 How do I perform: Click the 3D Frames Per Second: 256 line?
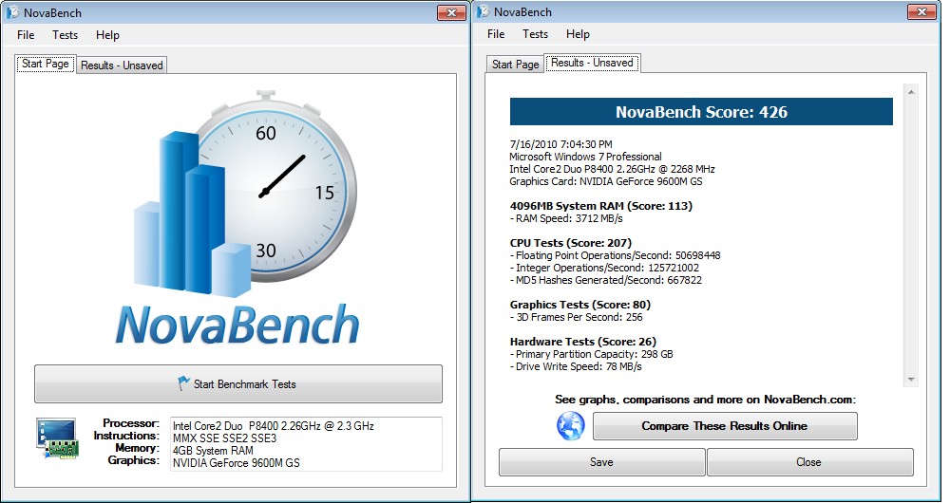pos(577,317)
